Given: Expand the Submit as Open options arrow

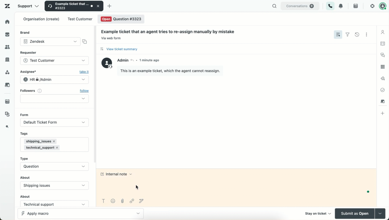Looking at the screenshot, I should [x=380, y=213].
